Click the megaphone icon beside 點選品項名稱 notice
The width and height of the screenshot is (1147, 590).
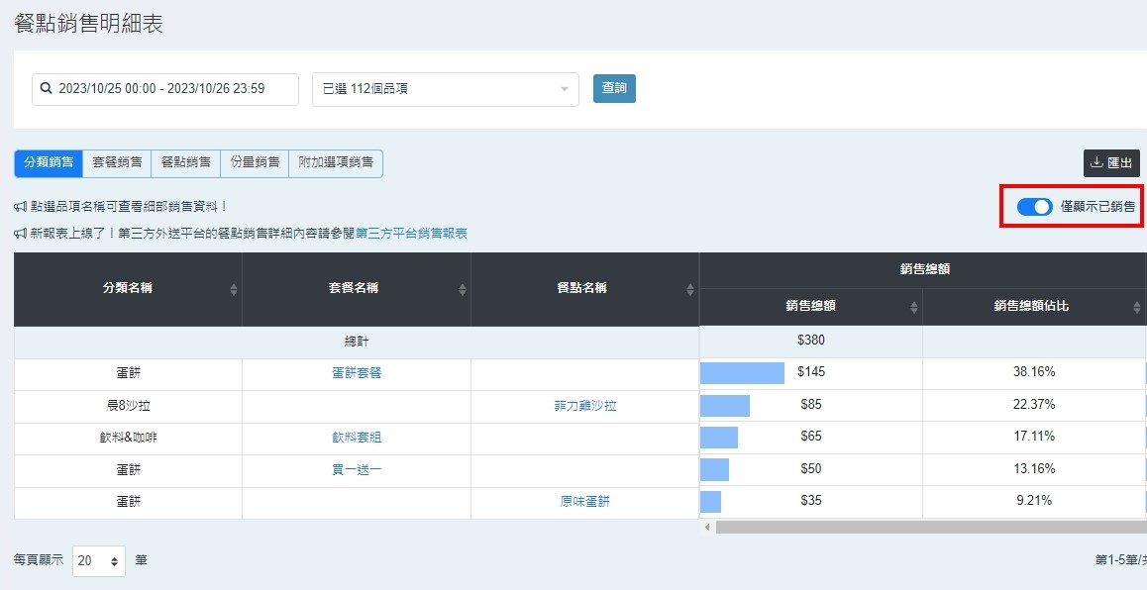click(21, 207)
